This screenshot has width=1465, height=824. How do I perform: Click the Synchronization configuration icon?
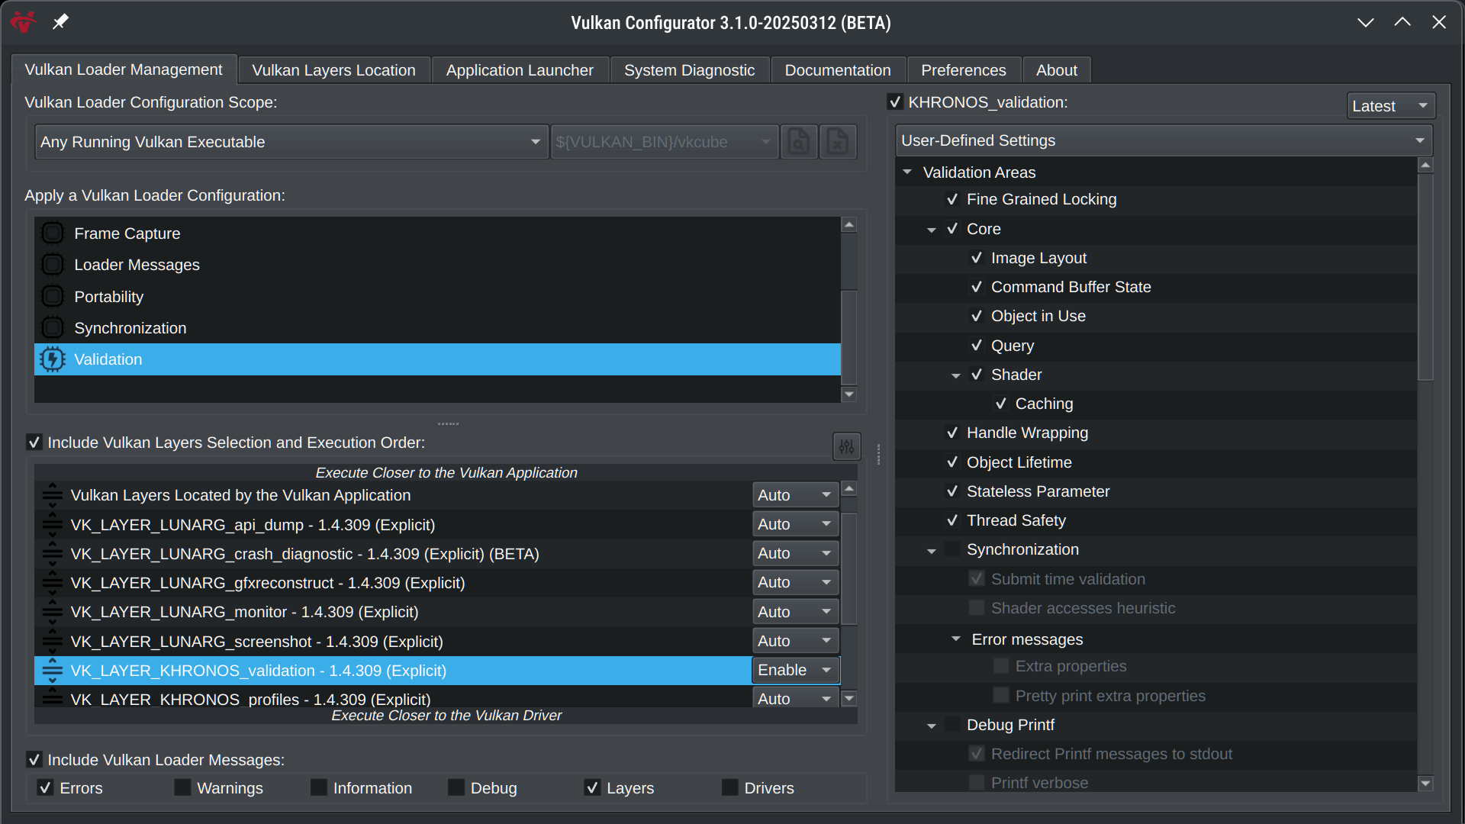click(x=53, y=328)
